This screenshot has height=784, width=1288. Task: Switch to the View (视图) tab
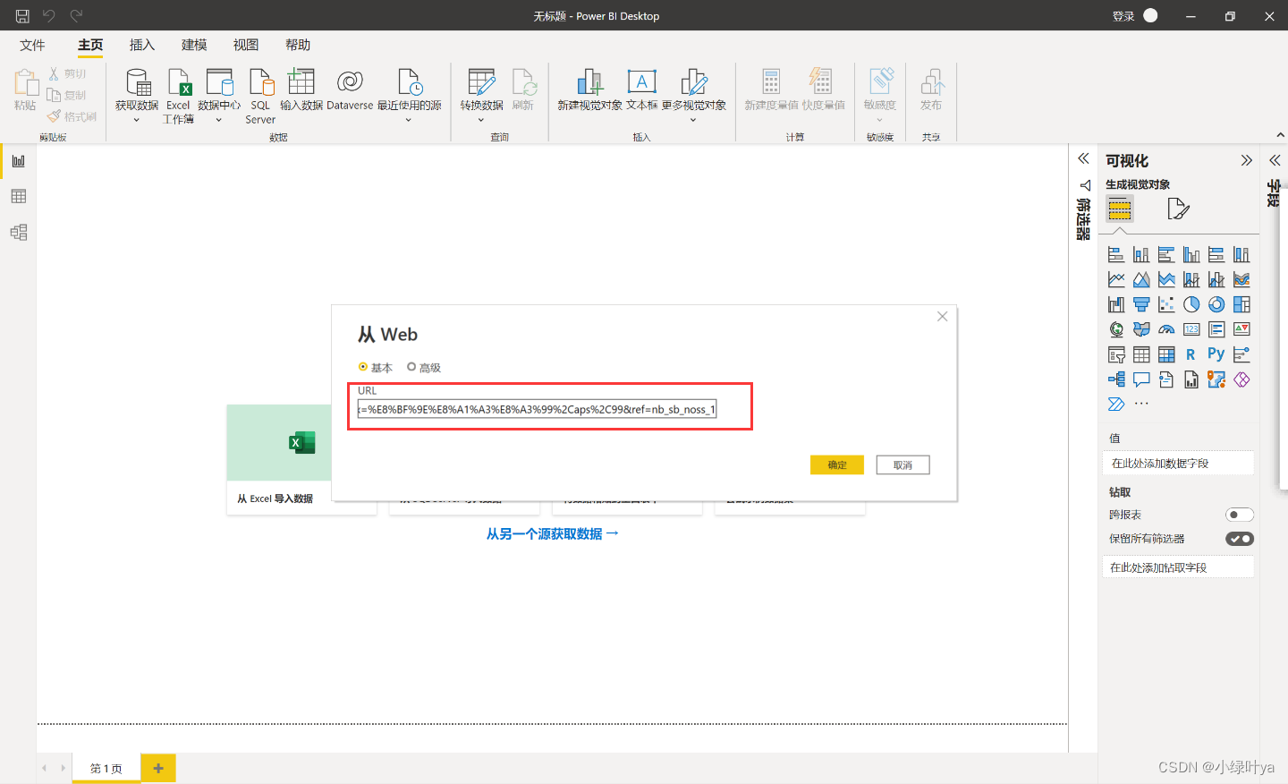(246, 45)
